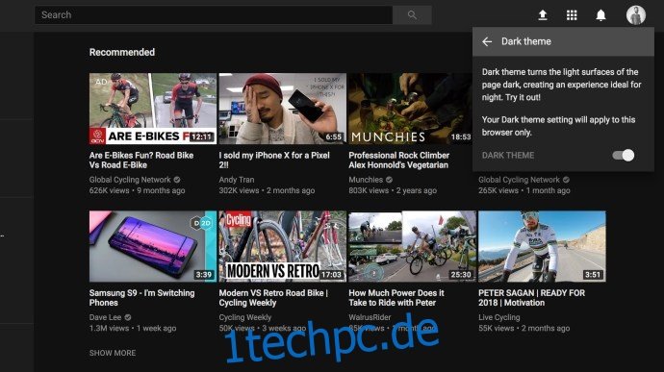Click the Recommended section heading
Screen dimensions: 664x372
[122, 52]
